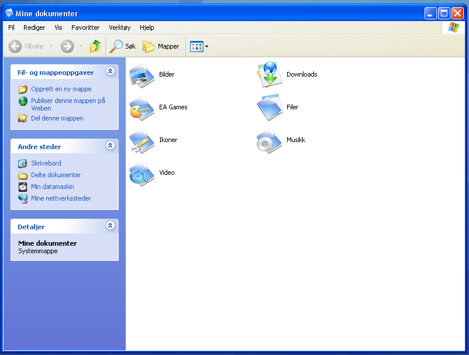This screenshot has height=355, width=469.
Task: Select the Filer folder icon
Action: [x=269, y=107]
